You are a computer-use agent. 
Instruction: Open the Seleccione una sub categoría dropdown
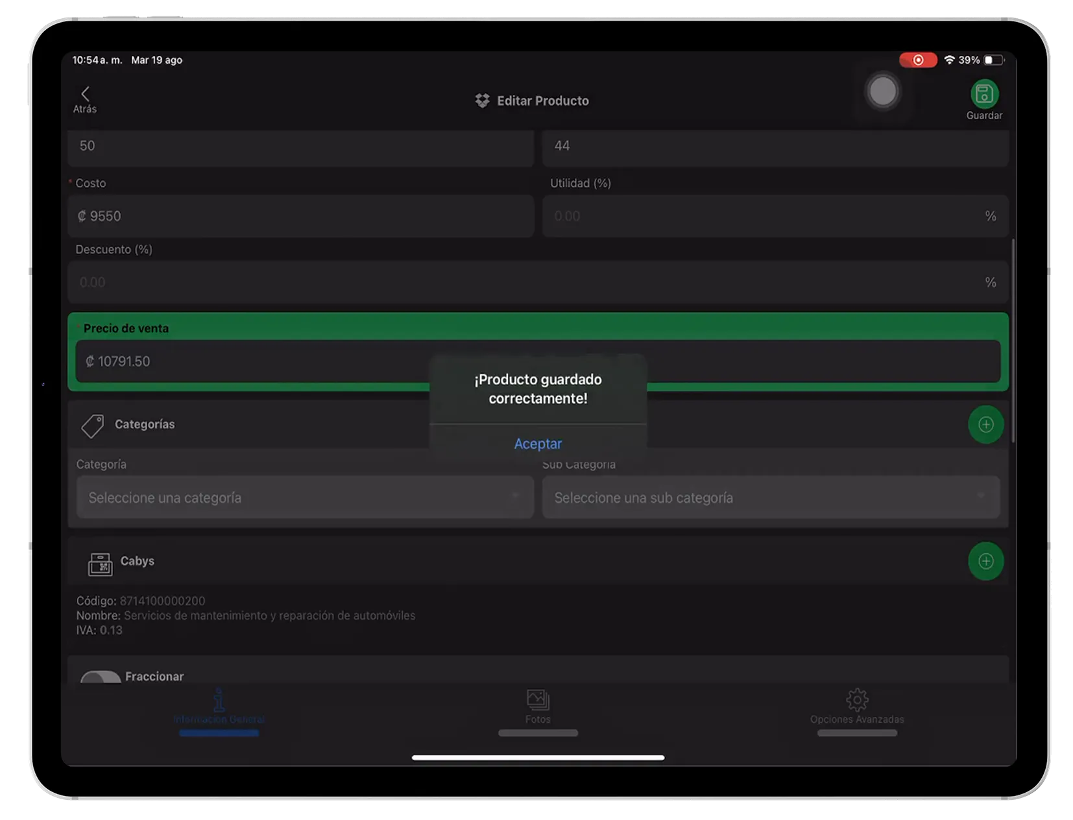(x=771, y=498)
